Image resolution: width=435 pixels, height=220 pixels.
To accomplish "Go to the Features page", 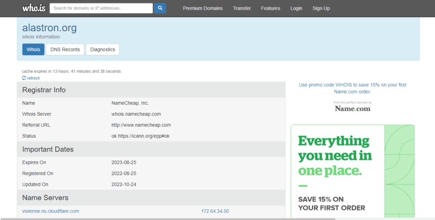I will point(270,9).
